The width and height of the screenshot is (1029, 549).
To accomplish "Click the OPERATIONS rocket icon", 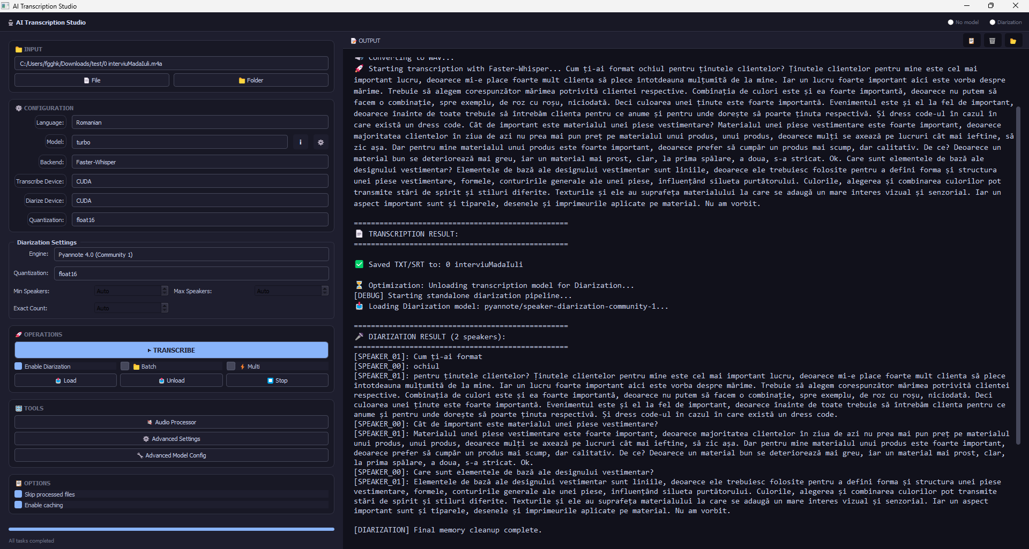I will pyautogui.click(x=19, y=334).
